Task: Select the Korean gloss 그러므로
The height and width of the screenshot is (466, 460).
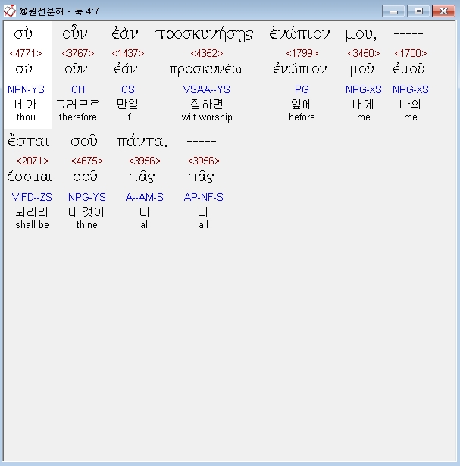Action: click(77, 105)
